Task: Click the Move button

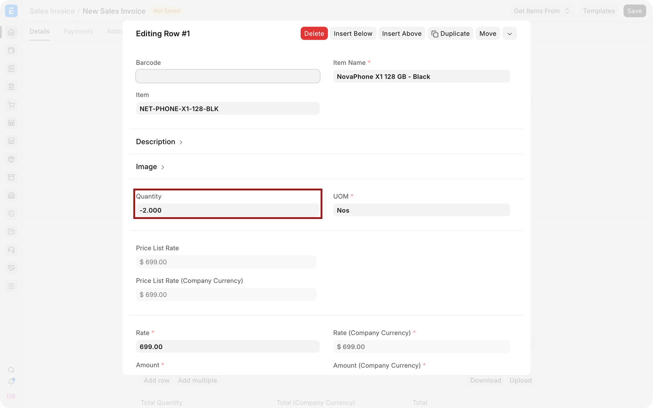Action: point(488,33)
